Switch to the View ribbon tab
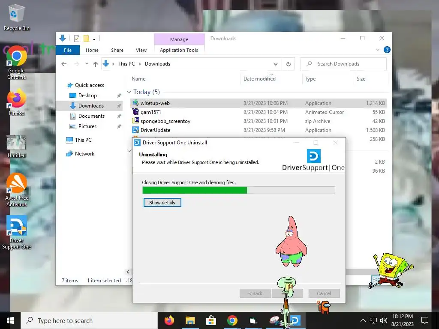This screenshot has height=329, width=439. pyautogui.click(x=141, y=50)
